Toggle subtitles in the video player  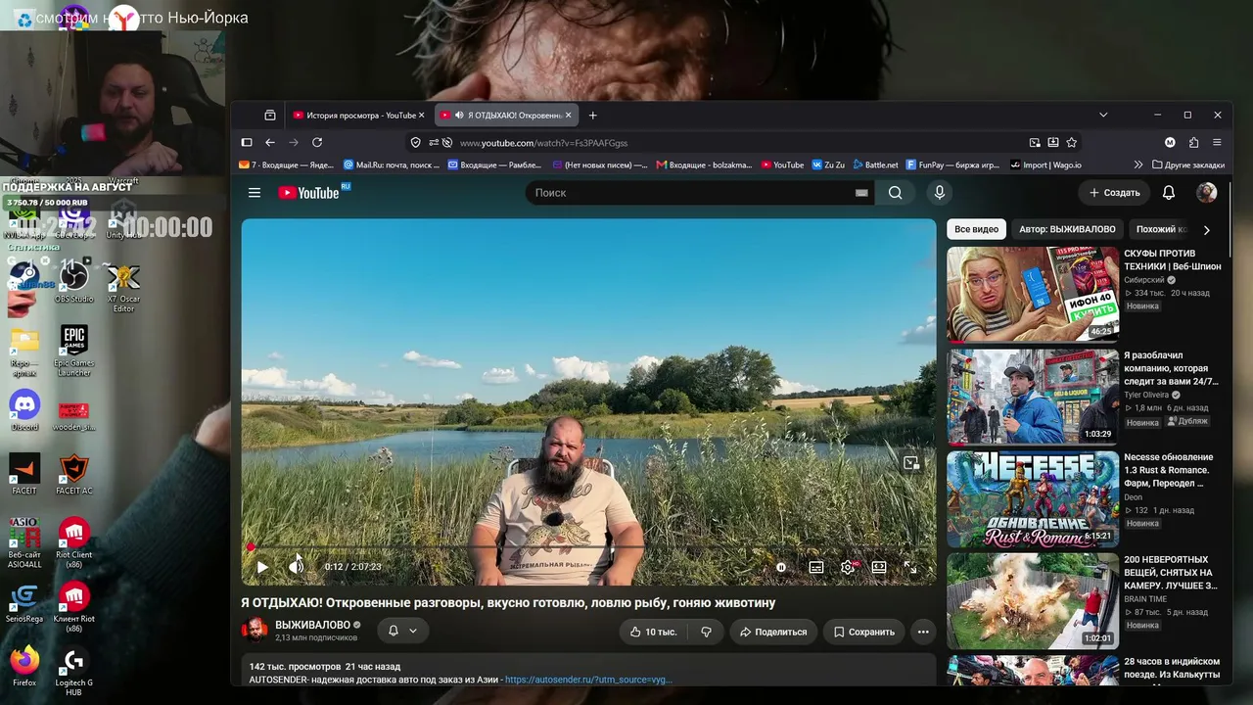click(816, 567)
